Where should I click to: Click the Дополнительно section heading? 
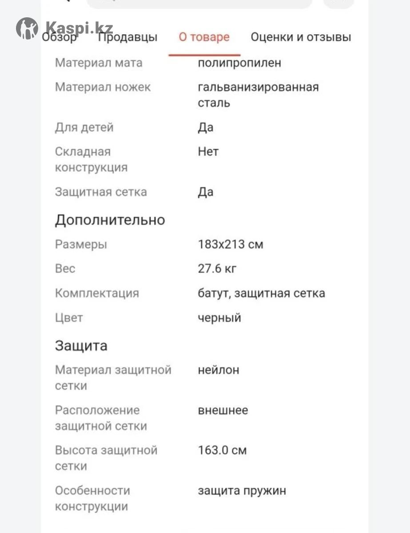point(110,220)
